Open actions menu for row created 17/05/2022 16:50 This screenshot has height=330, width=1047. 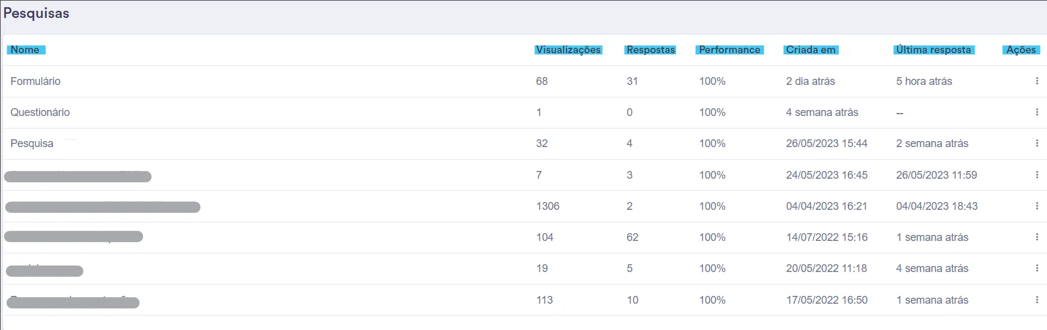(1037, 300)
